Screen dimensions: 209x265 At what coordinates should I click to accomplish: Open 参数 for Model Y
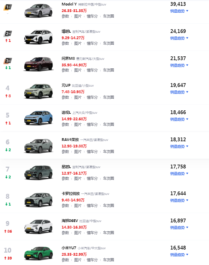65,16
